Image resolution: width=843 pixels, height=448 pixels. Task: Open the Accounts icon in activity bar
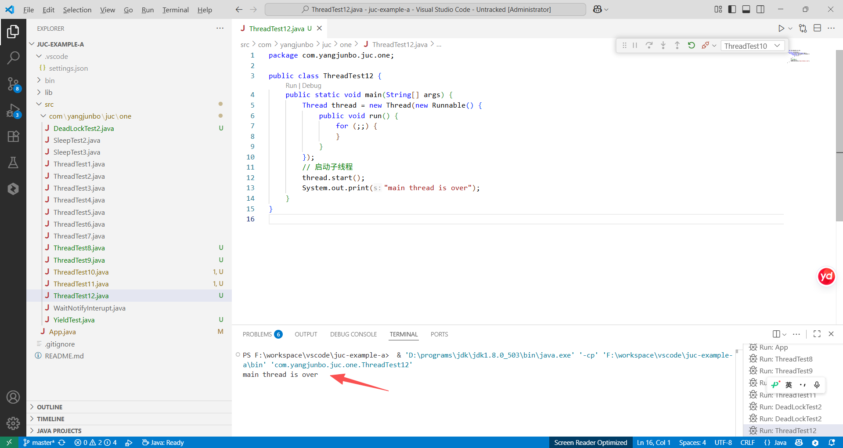click(x=13, y=397)
